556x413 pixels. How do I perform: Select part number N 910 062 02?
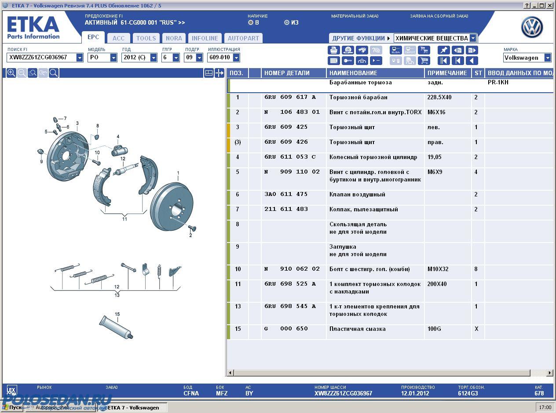pos(292,269)
